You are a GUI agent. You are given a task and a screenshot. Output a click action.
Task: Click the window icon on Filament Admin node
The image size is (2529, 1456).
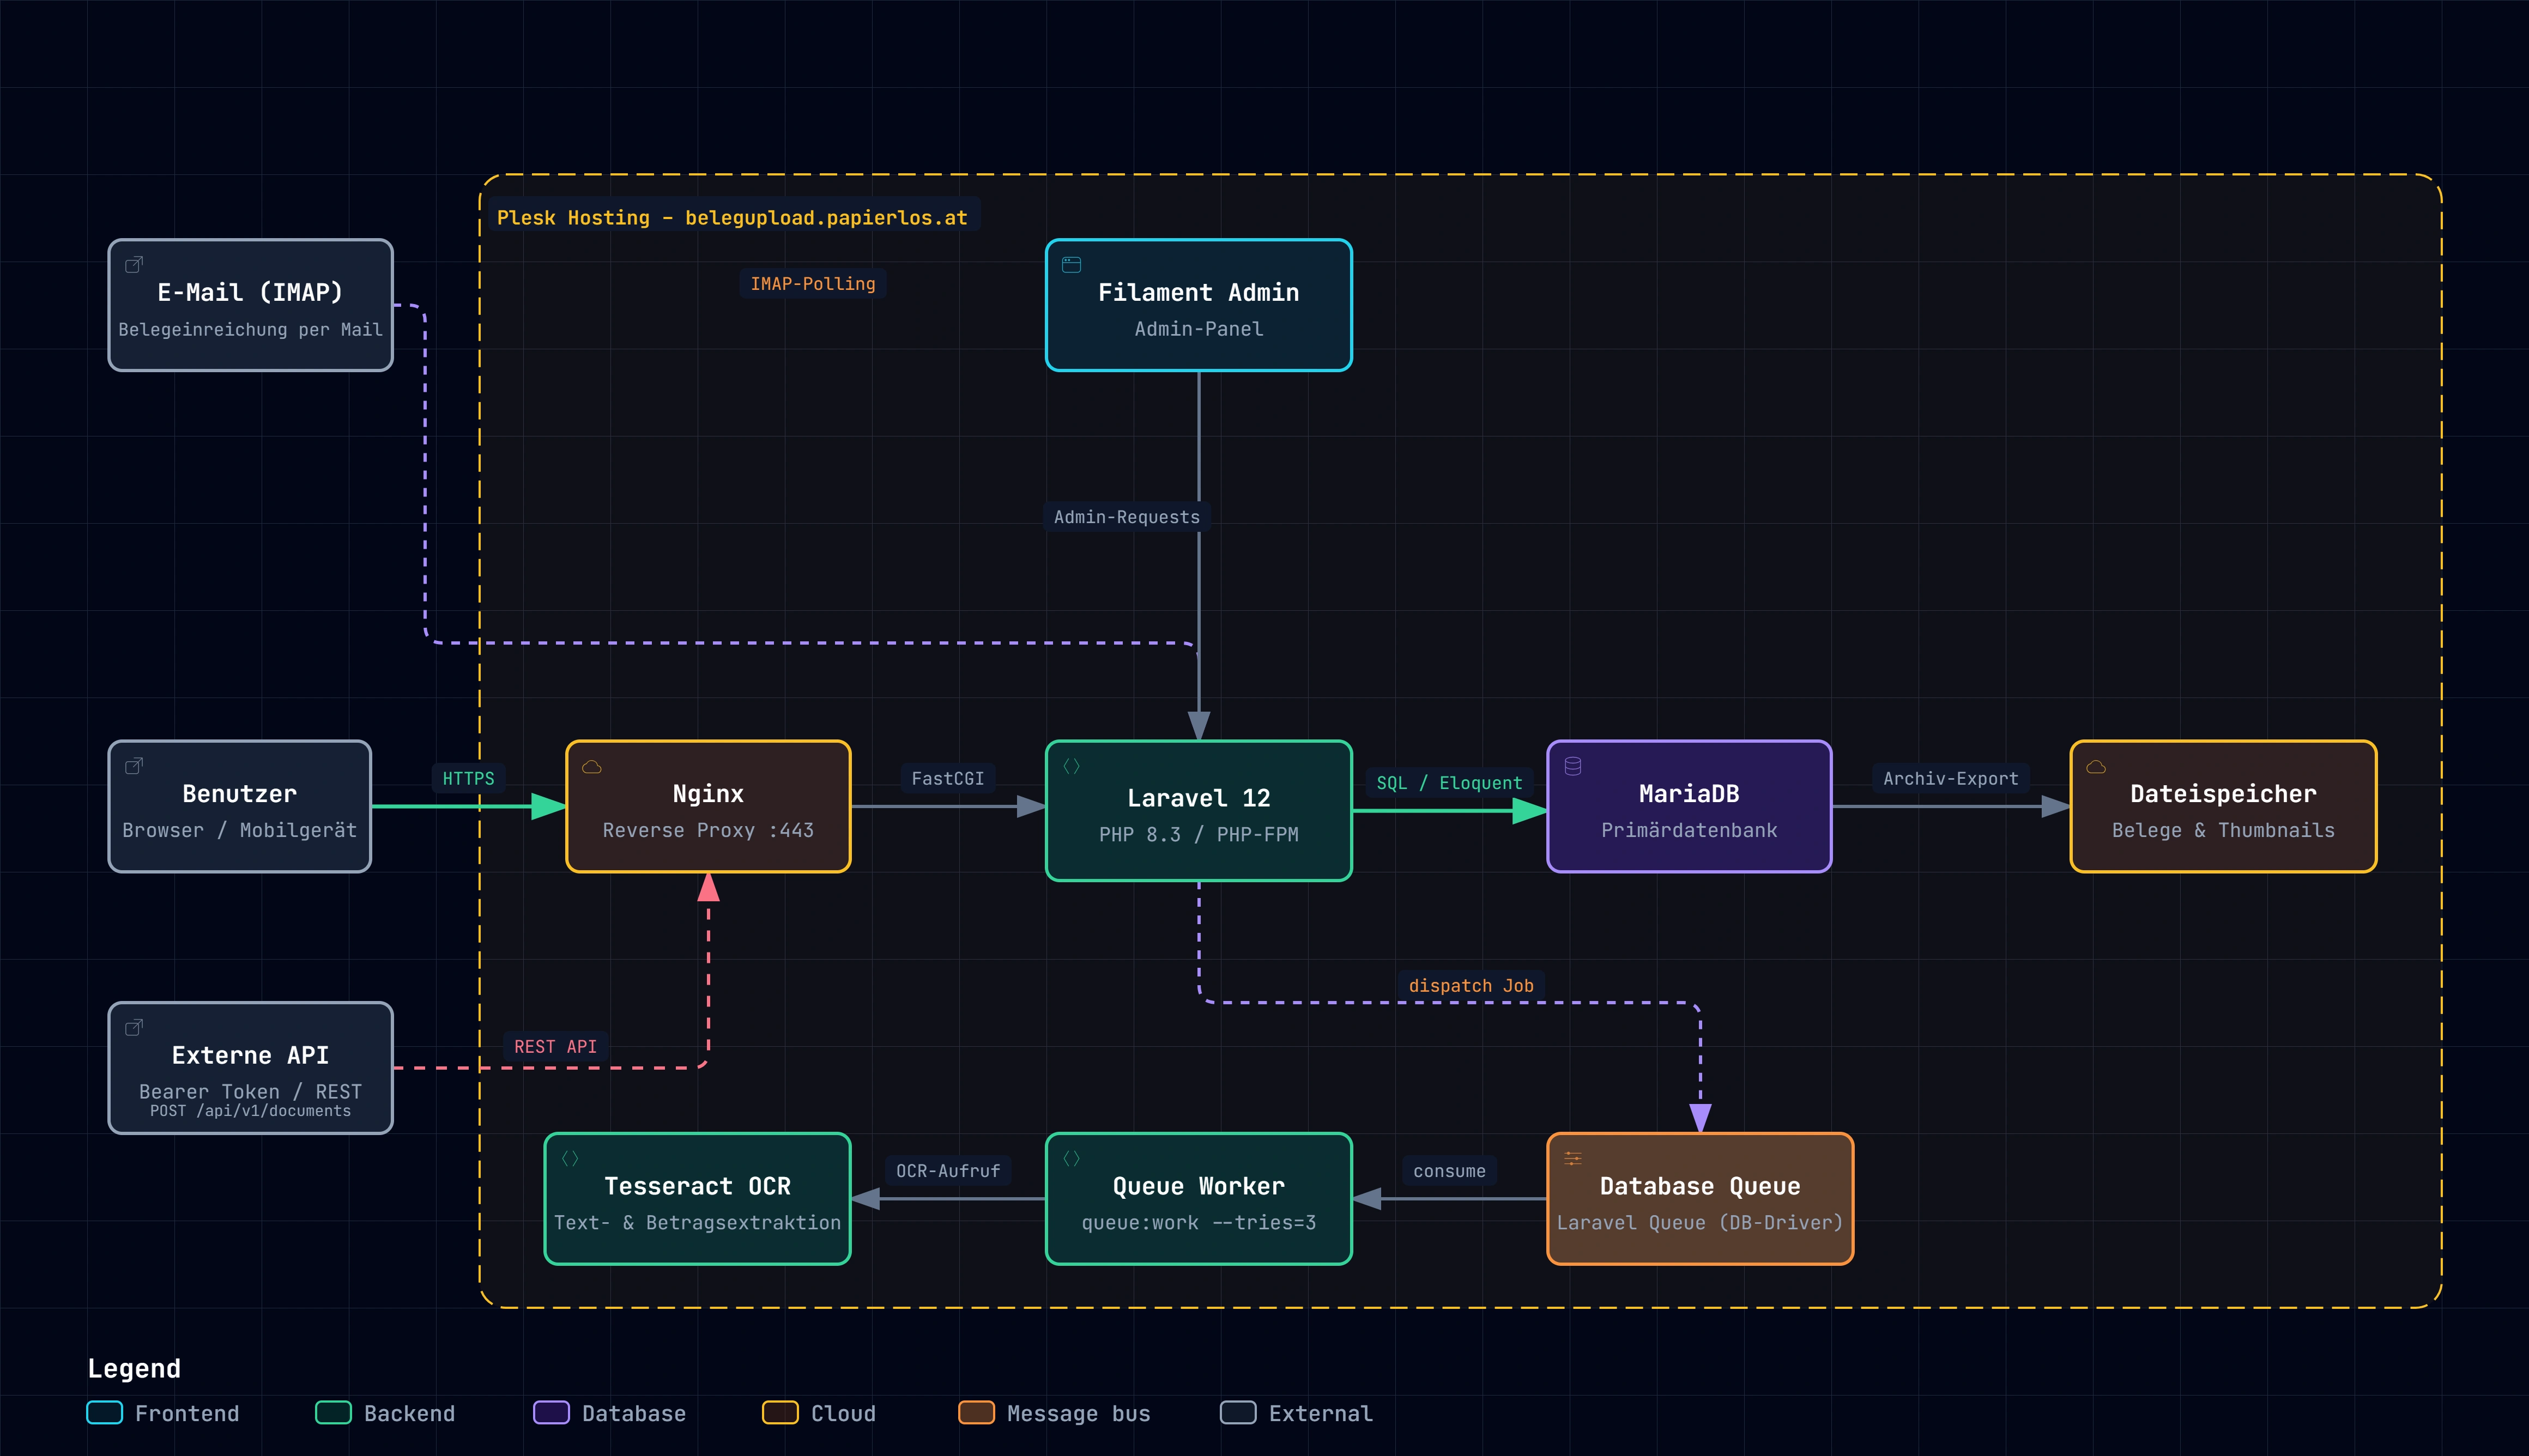point(1071,265)
